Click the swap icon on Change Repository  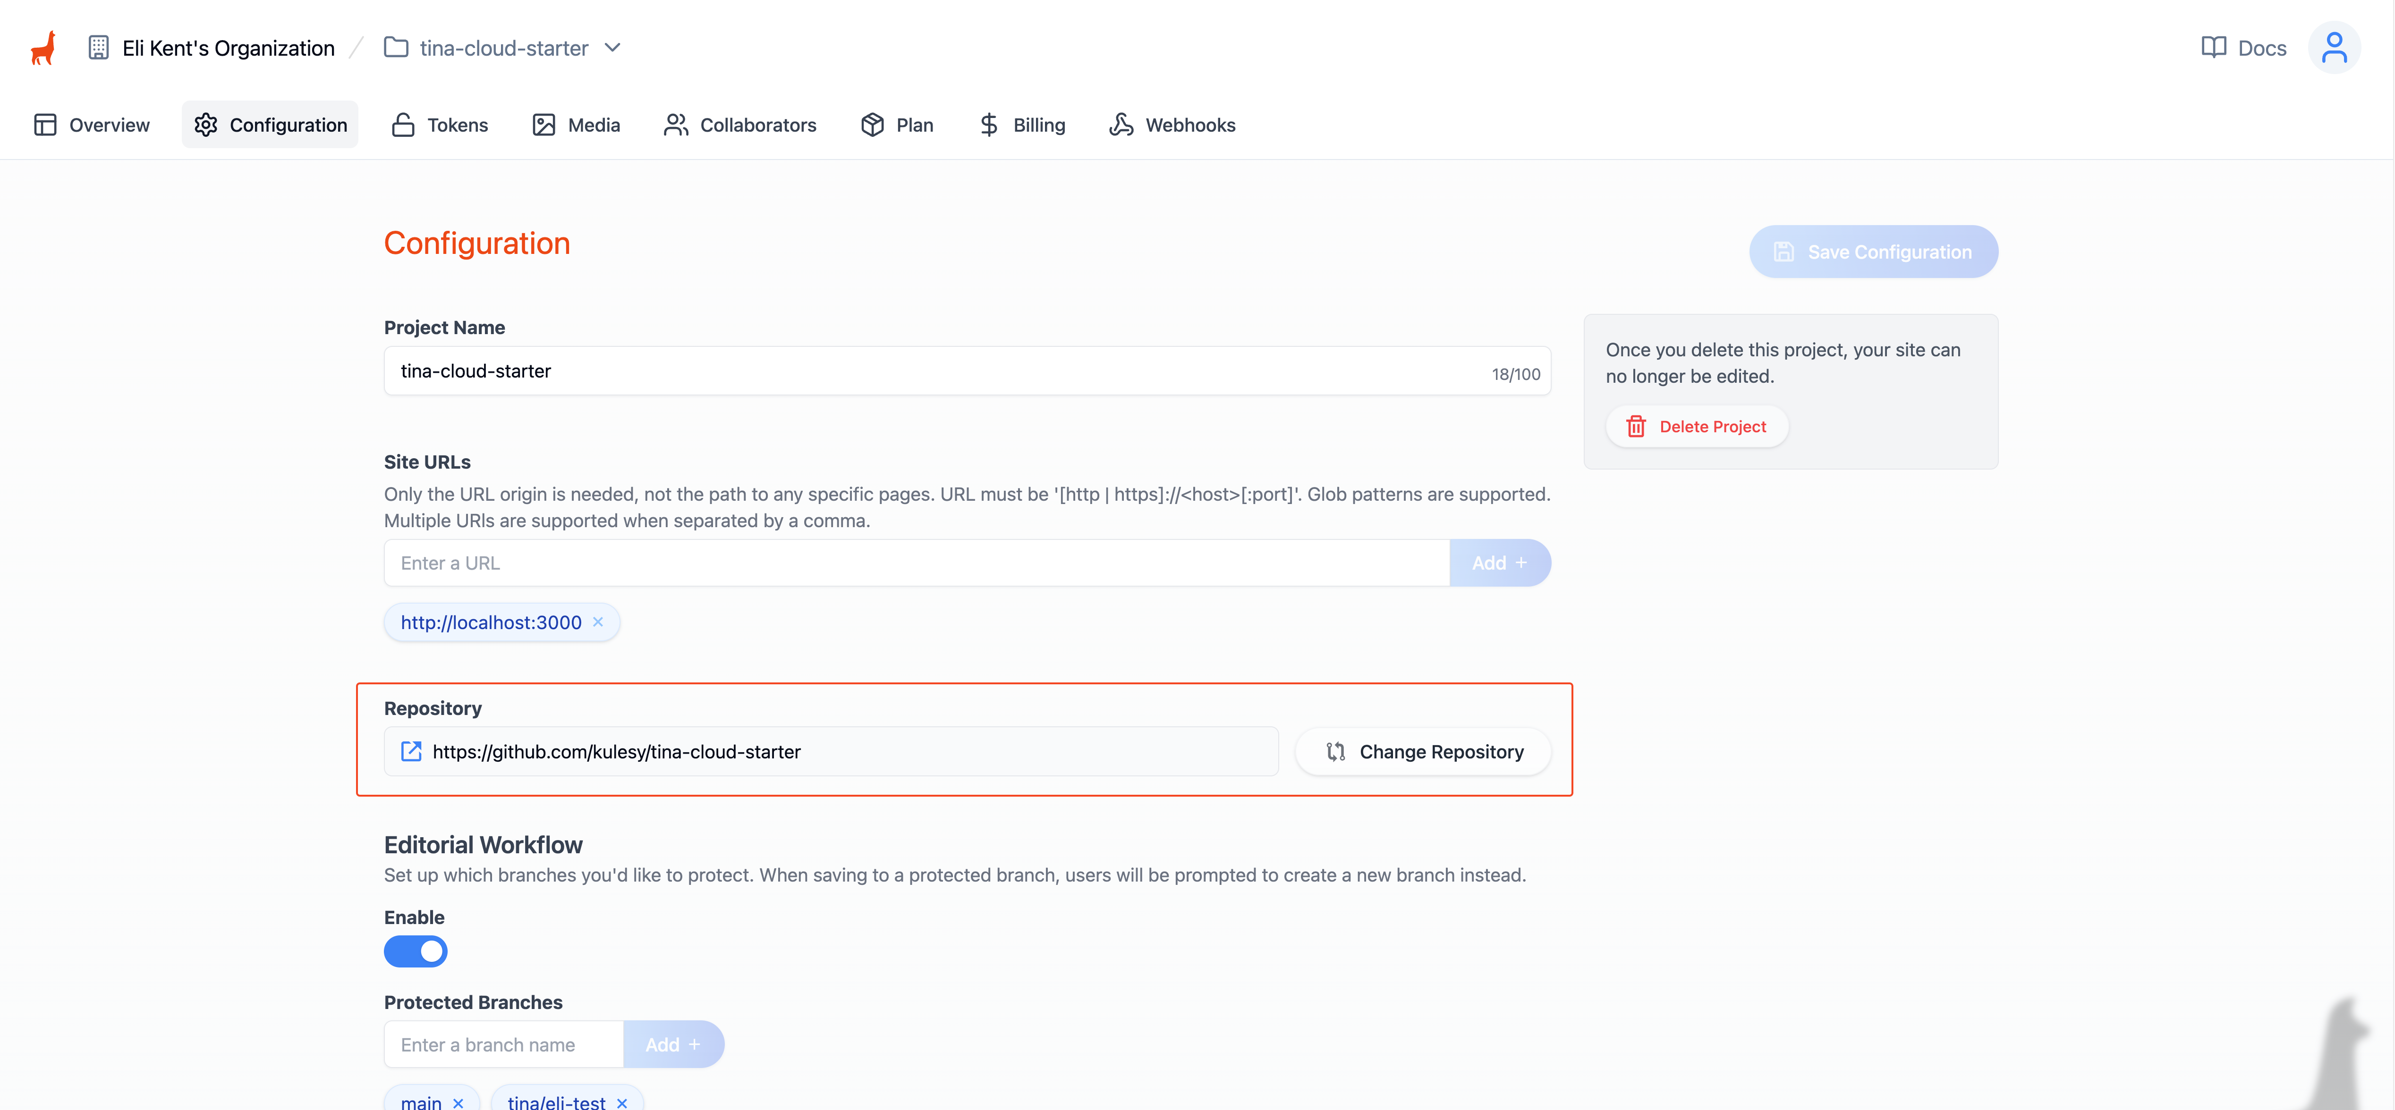coord(1336,751)
